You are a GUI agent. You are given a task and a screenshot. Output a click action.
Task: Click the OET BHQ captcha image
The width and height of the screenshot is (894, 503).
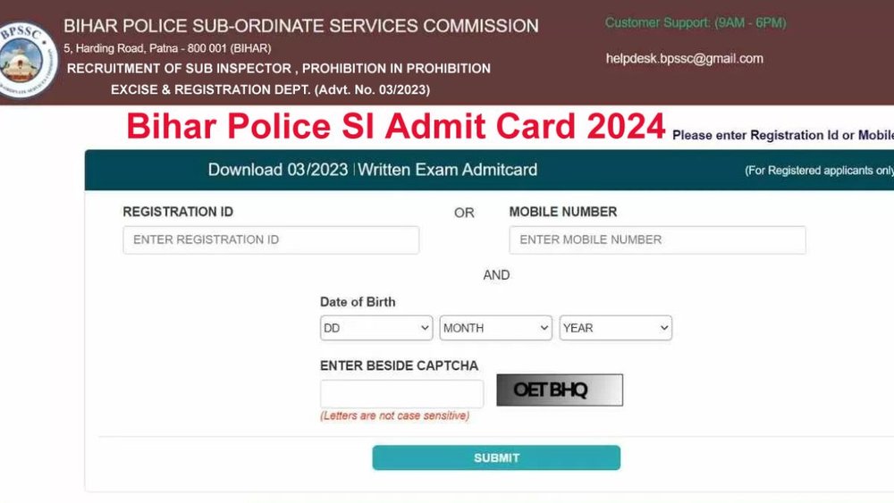560,390
